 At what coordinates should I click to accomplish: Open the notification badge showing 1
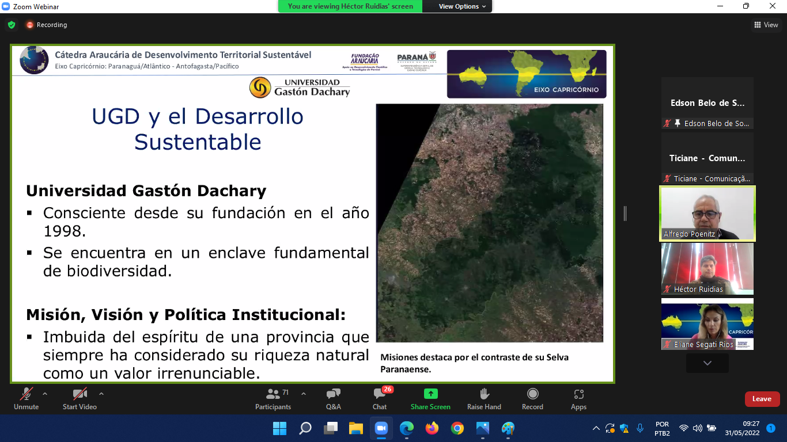(x=771, y=428)
